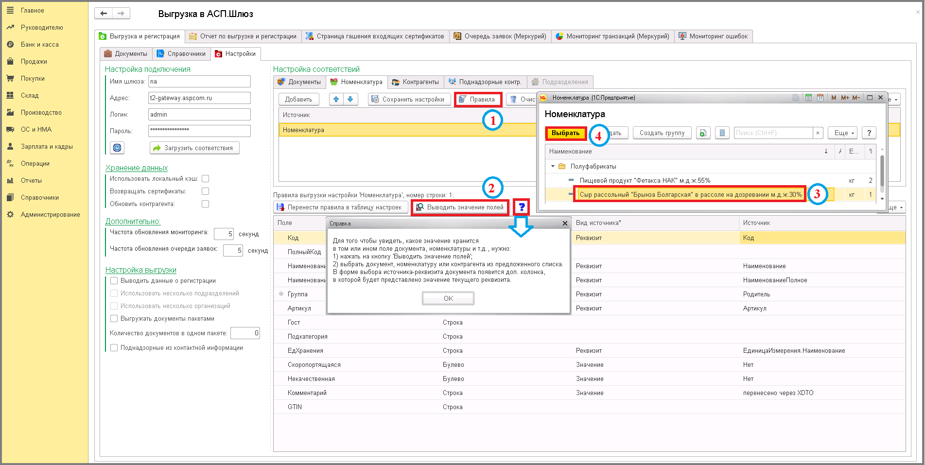This screenshot has height=465, width=925.
Task: Collapse the Полуфабрикаты folder
Action: click(x=553, y=166)
